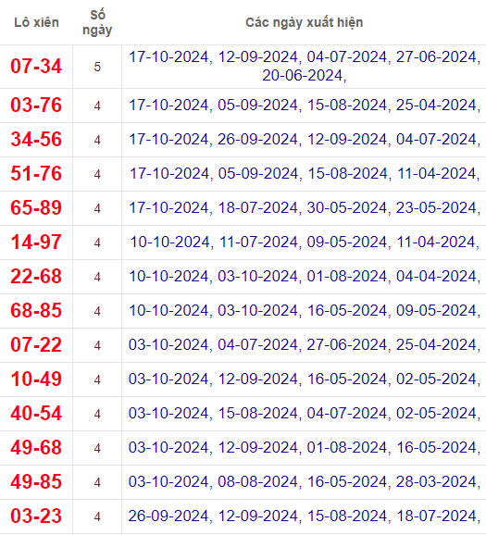The width and height of the screenshot is (486, 535).
Task: Select the pair 65-89
Action: (x=36, y=207)
